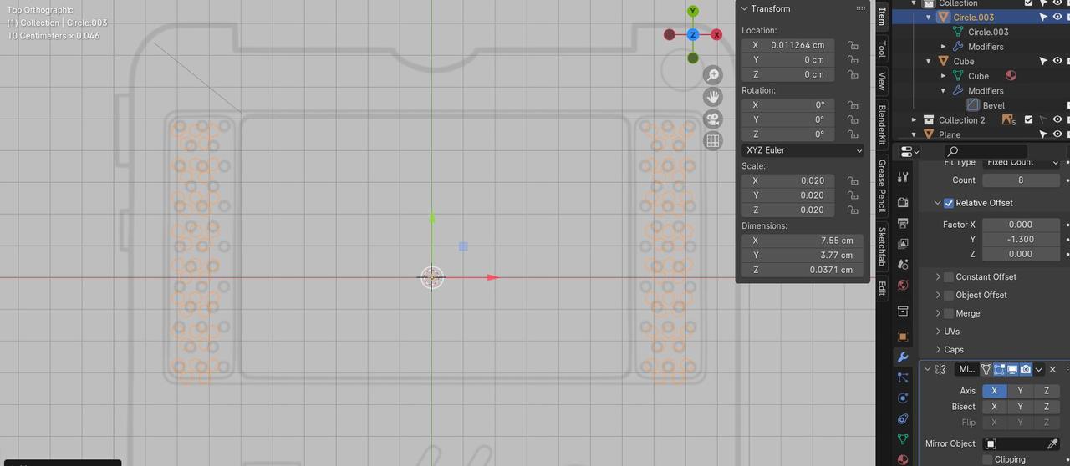Open the Material properties tab icon
The width and height of the screenshot is (1070, 466).
tap(903, 459)
